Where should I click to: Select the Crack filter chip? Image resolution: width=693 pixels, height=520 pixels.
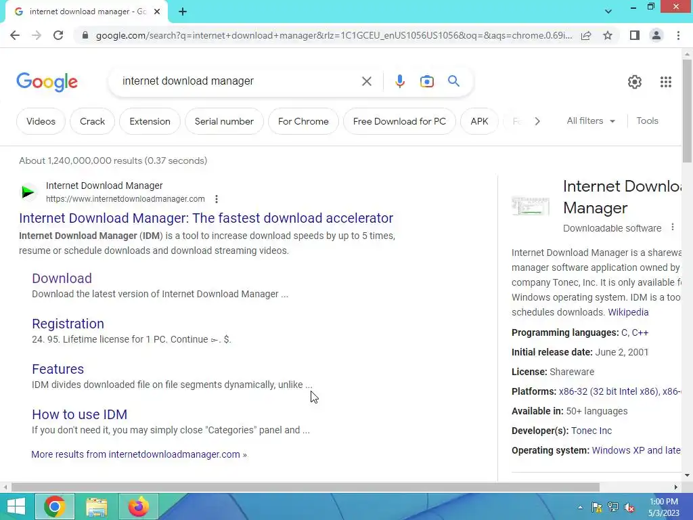pos(92,121)
